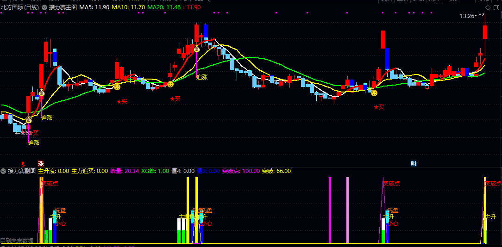Select the MA5 moving average label
Viewport: 502px width, 247px height.
point(94,8)
